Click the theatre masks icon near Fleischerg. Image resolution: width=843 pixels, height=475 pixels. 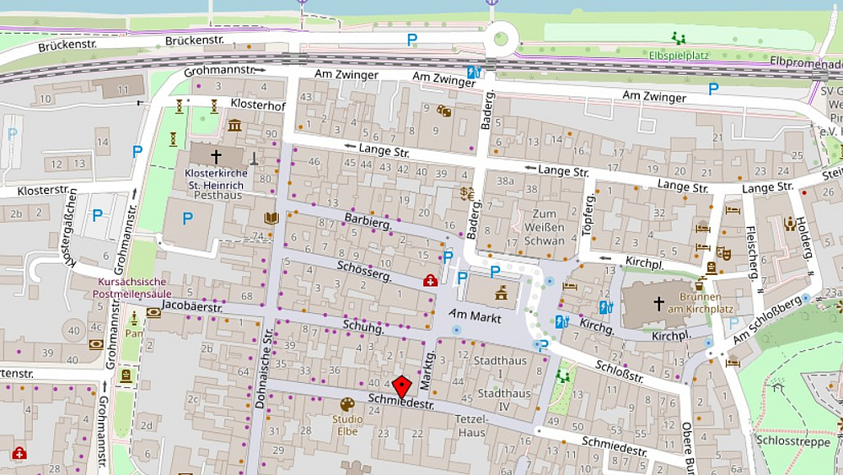723,253
